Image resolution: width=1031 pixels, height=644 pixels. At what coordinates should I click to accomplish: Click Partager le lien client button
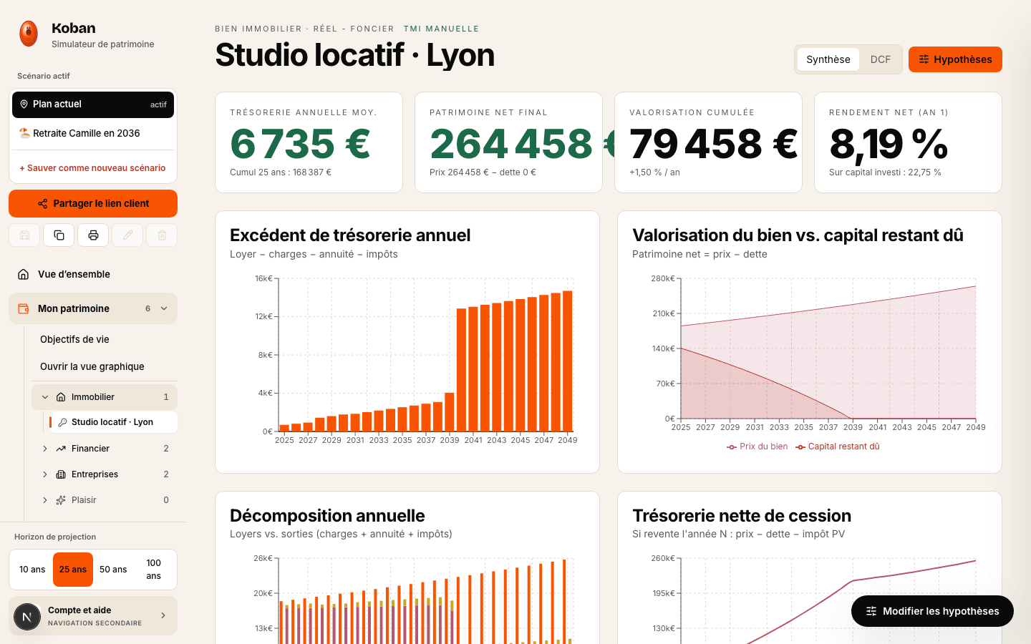point(93,203)
